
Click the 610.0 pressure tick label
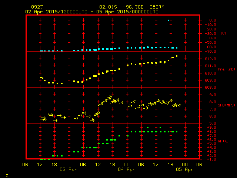coord(211,73)
